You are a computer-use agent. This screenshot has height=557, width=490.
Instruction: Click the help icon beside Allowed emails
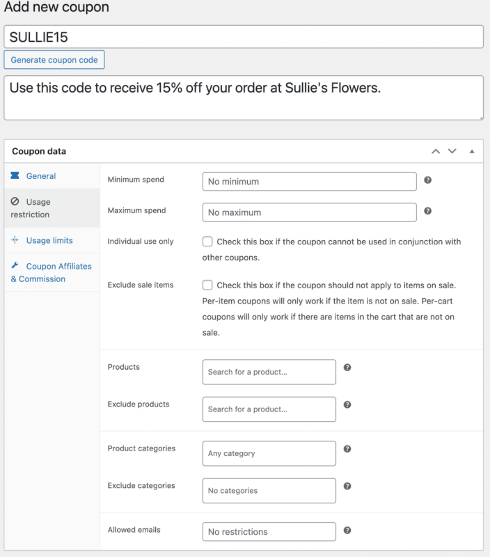pos(347,531)
